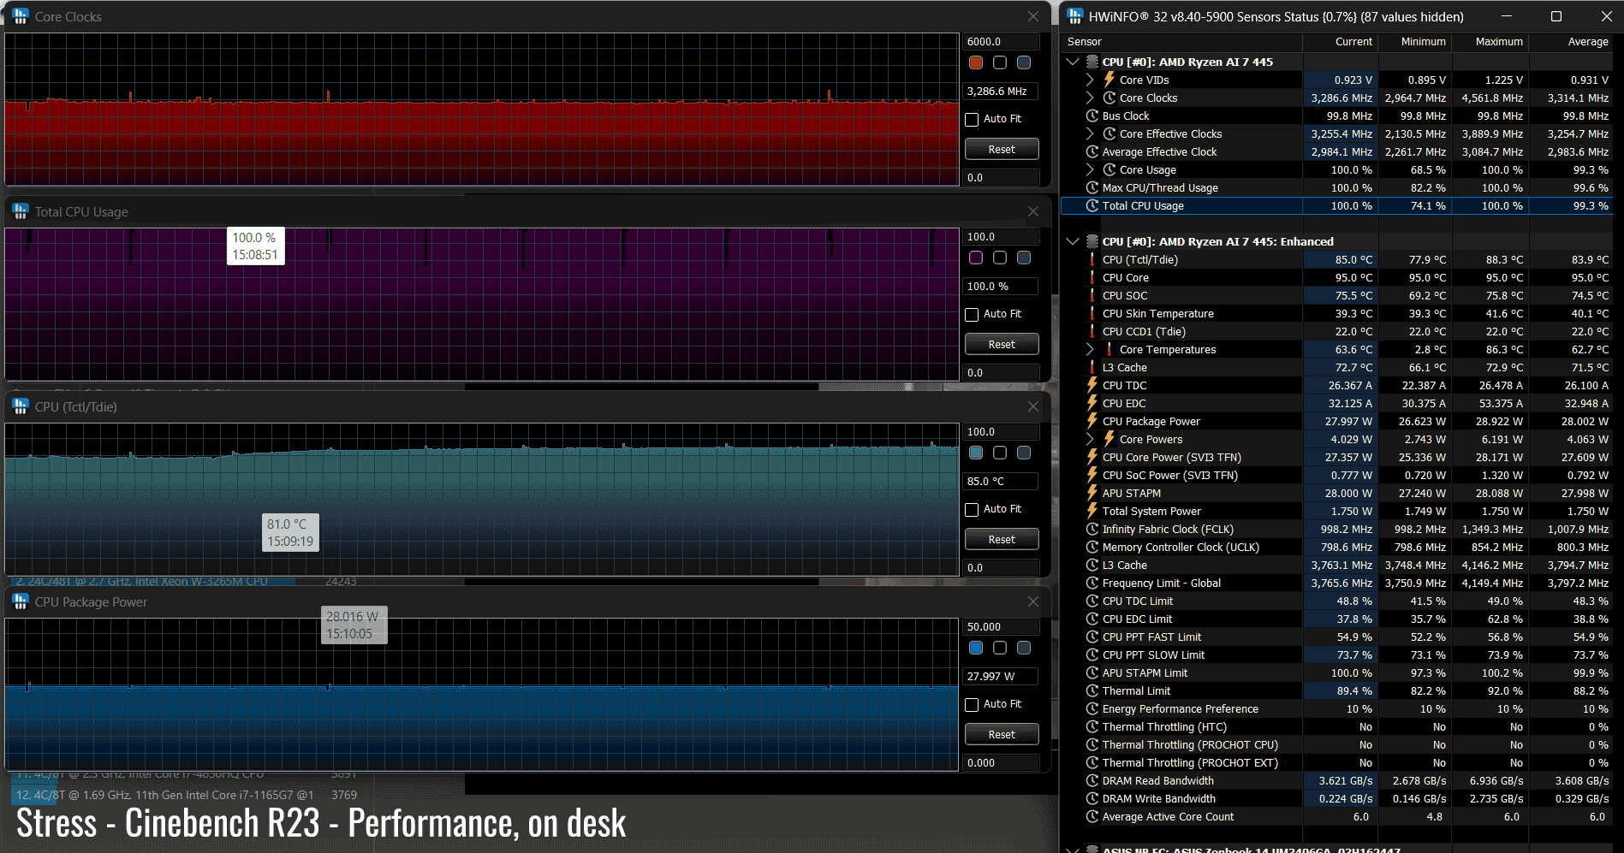Expand the Core Powers row
1624x853 pixels.
(x=1090, y=439)
